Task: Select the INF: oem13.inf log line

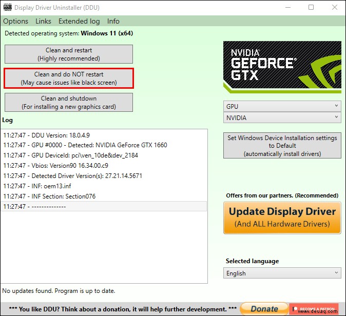Action: click(x=104, y=186)
